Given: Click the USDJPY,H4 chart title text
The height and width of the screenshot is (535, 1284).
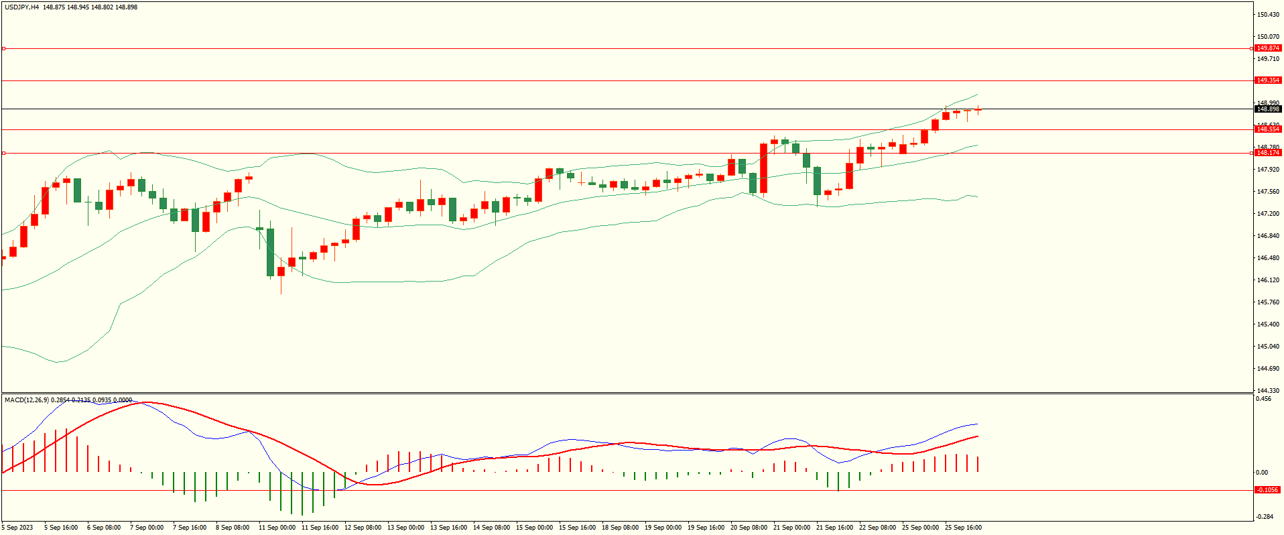Looking at the screenshot, I should point(21,7).
